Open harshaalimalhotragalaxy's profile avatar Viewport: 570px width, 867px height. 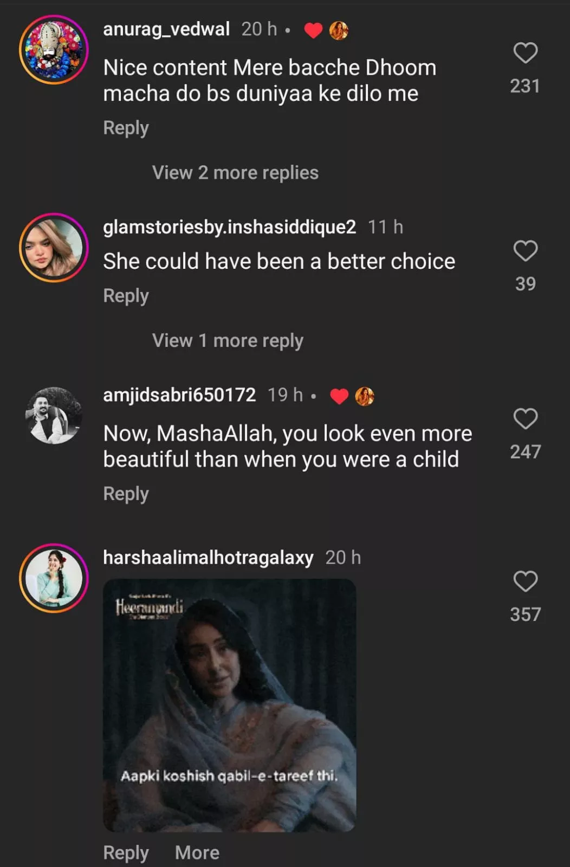tap(54, 578)
